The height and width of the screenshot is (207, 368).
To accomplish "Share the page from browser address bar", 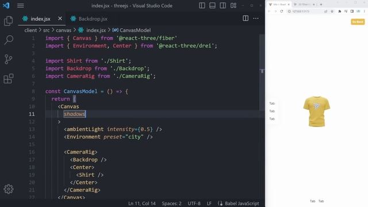I will 326,11.
